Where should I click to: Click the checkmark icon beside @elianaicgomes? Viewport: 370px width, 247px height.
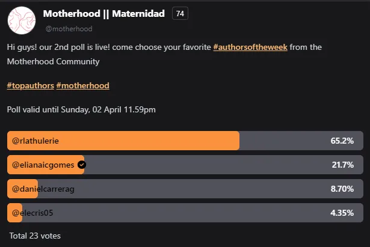[82, 165]
